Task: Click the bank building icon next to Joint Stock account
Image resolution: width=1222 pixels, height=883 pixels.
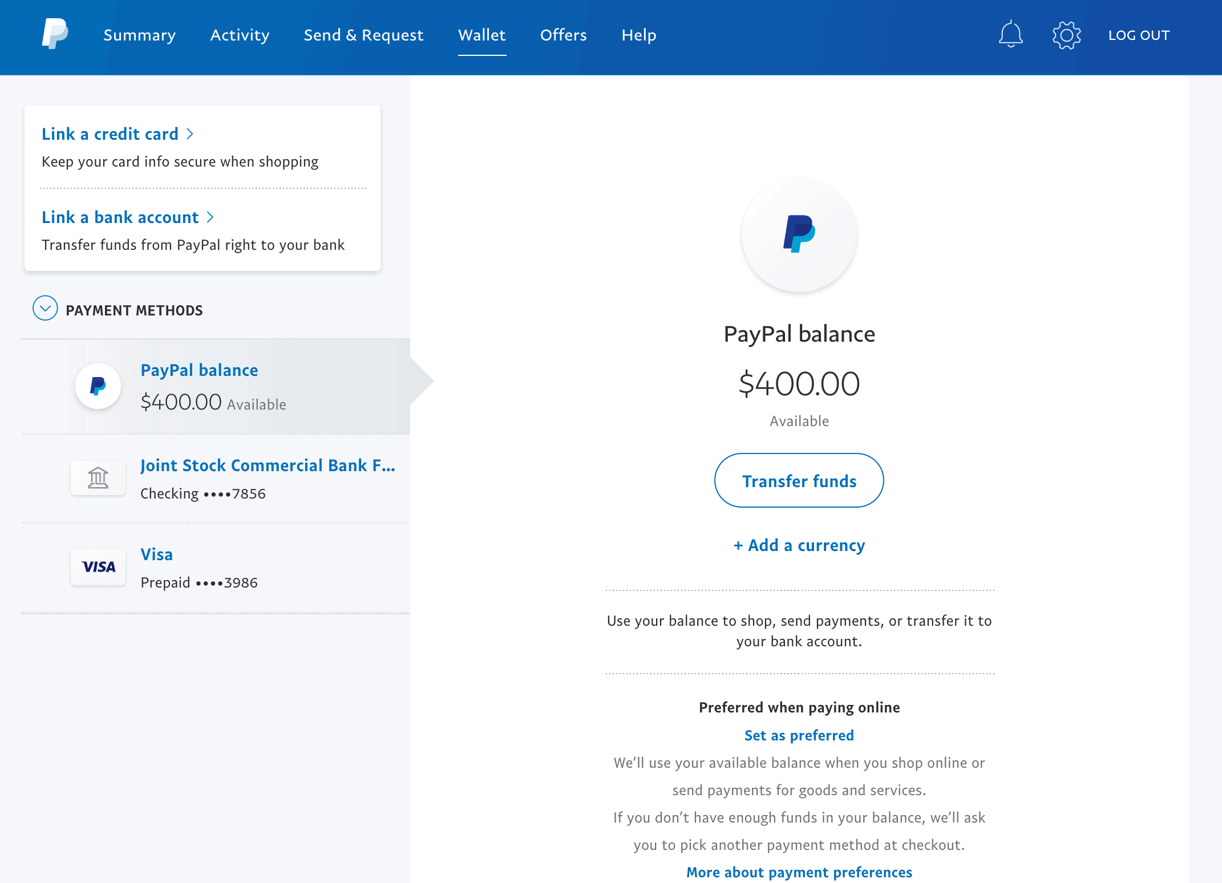Action: point(98,478)
